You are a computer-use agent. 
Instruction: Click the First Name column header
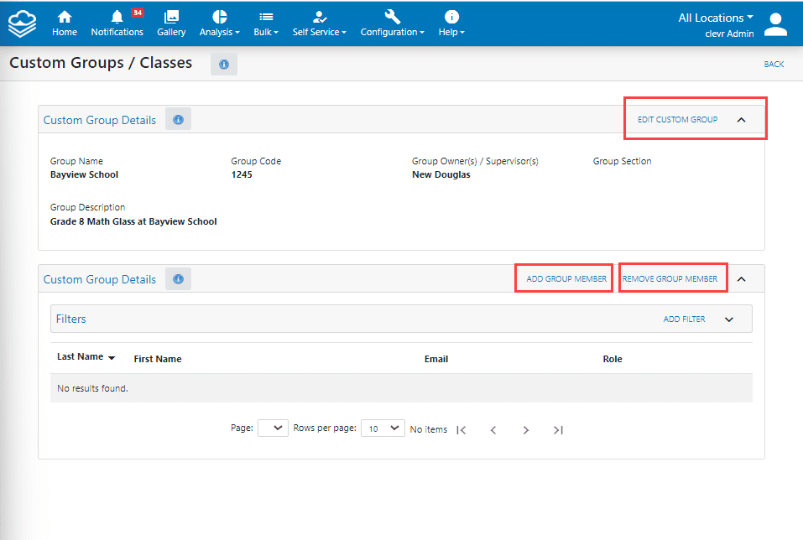(158, 359)
